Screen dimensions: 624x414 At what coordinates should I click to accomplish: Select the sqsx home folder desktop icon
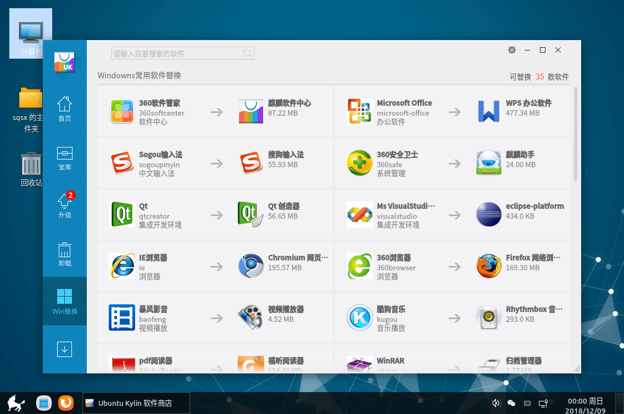click(31, 110)
